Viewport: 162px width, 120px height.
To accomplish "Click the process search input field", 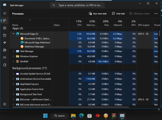I will coord(77,5).
